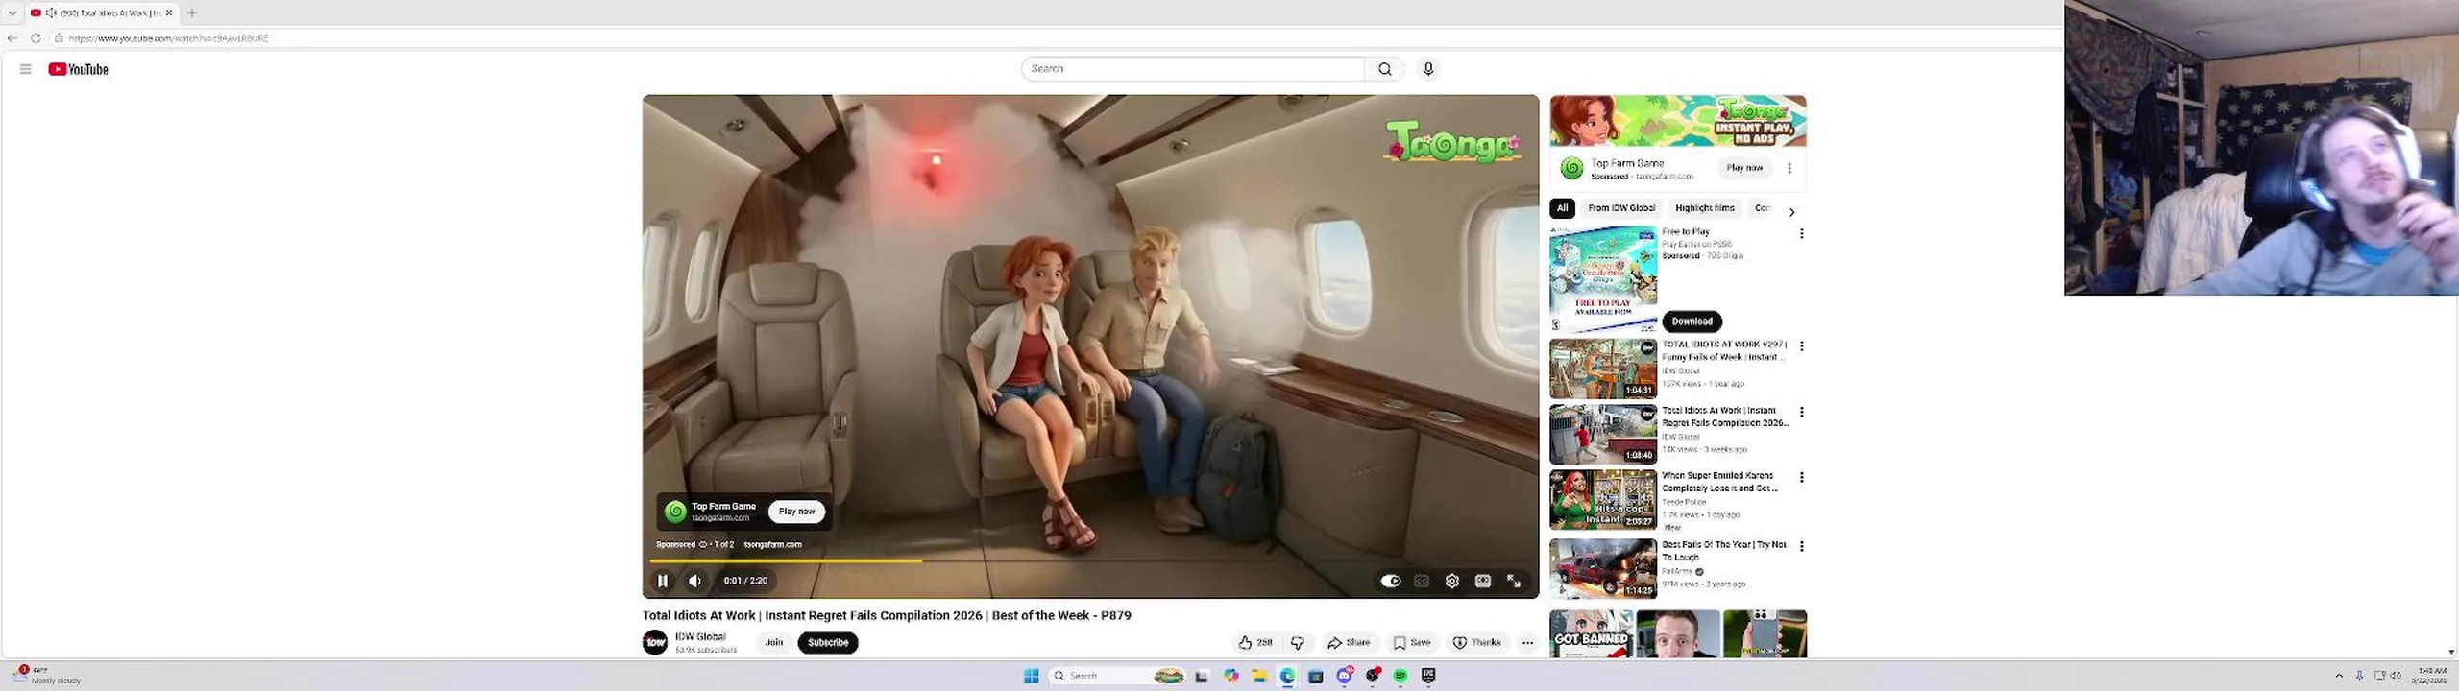2459x691 pixels.
Task: Open Epic Games Launcher from taskbar
Action: (x=1428, y=676)
